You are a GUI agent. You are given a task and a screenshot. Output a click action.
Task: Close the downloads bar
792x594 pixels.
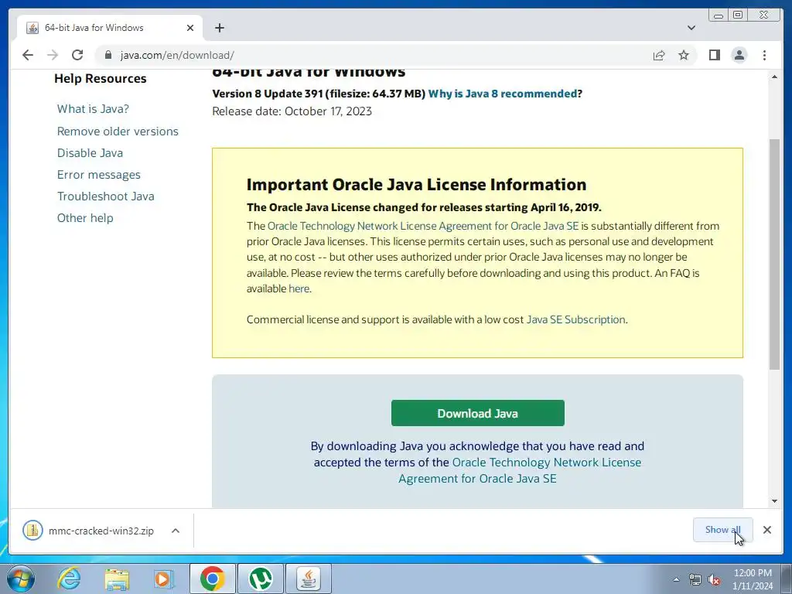point(766,530)
